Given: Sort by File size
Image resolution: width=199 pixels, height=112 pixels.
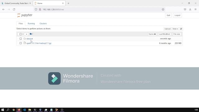Looking at the screenshot, I should [x=177, y=34].
